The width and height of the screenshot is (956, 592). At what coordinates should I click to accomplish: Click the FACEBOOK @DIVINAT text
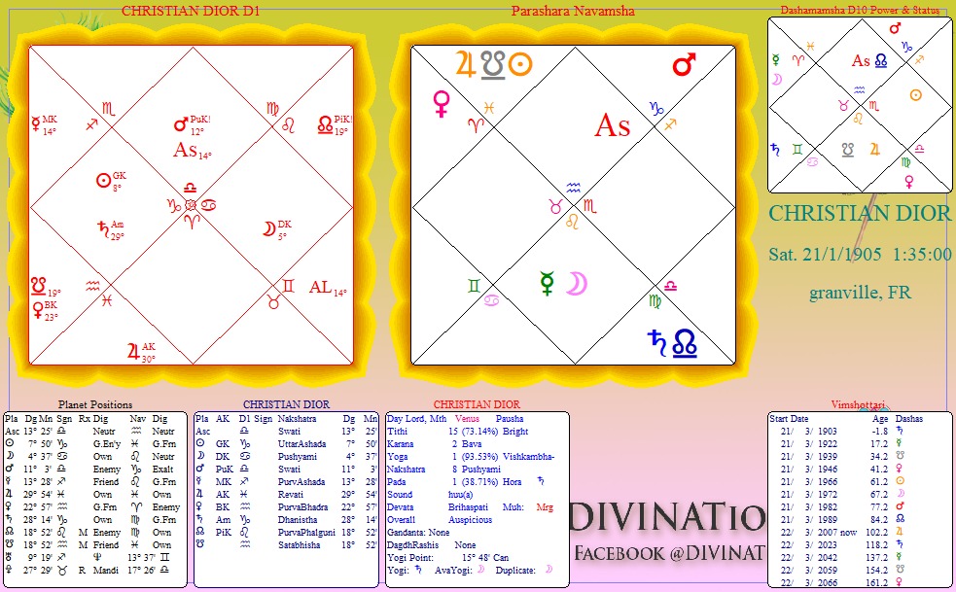pos(669,553)
